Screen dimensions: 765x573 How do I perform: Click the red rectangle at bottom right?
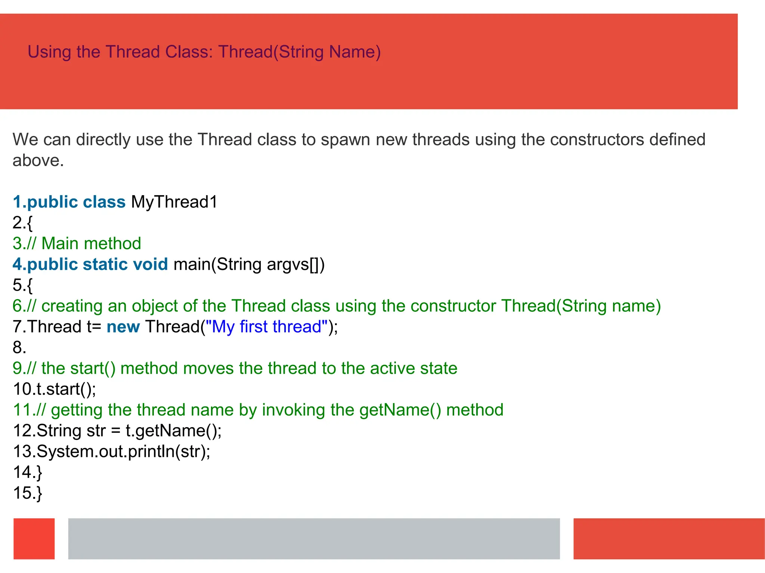pos(669,539)
